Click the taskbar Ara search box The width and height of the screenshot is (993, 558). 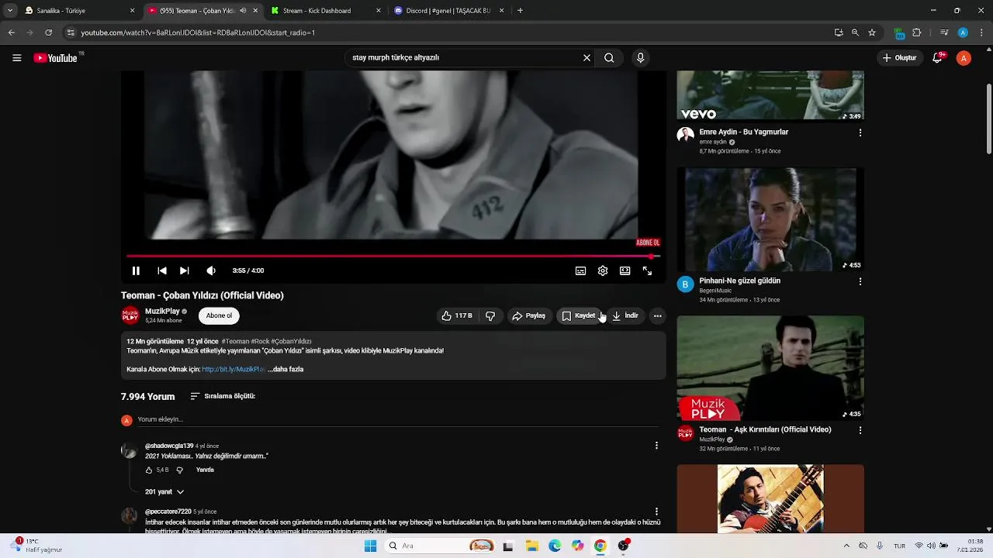(440, 546)
